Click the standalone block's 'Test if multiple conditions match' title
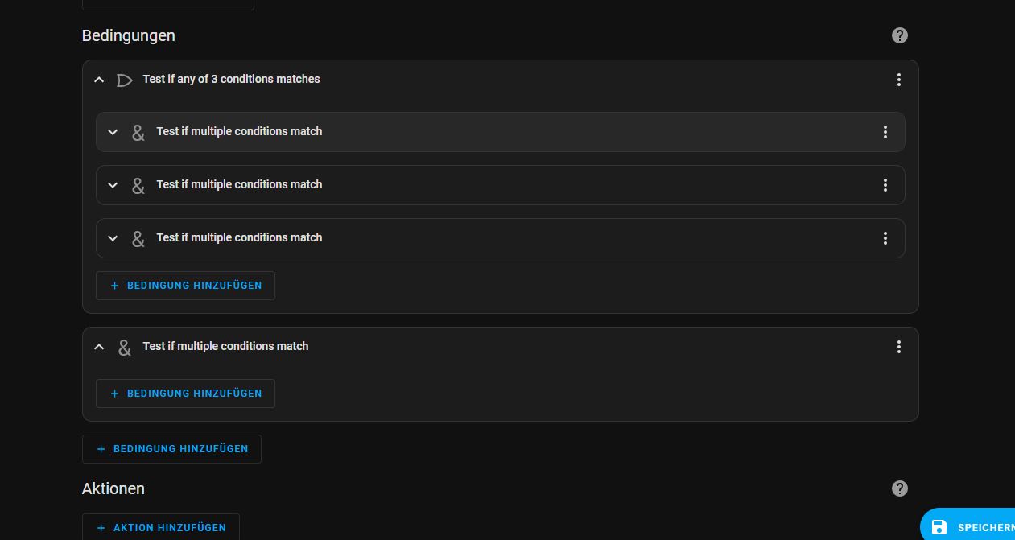The width and height of the screenshot is (1015, 540). click(x=225, y=346)
